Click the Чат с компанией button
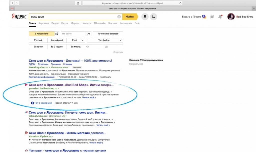Viewport: 256px width, 153px height. point(41,103)
